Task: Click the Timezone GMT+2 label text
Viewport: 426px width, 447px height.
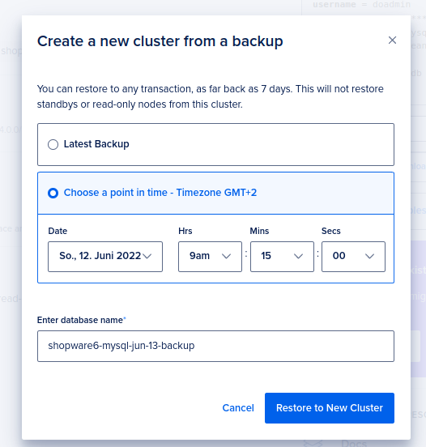Action: pyautogui.click(x=216, y=193)
